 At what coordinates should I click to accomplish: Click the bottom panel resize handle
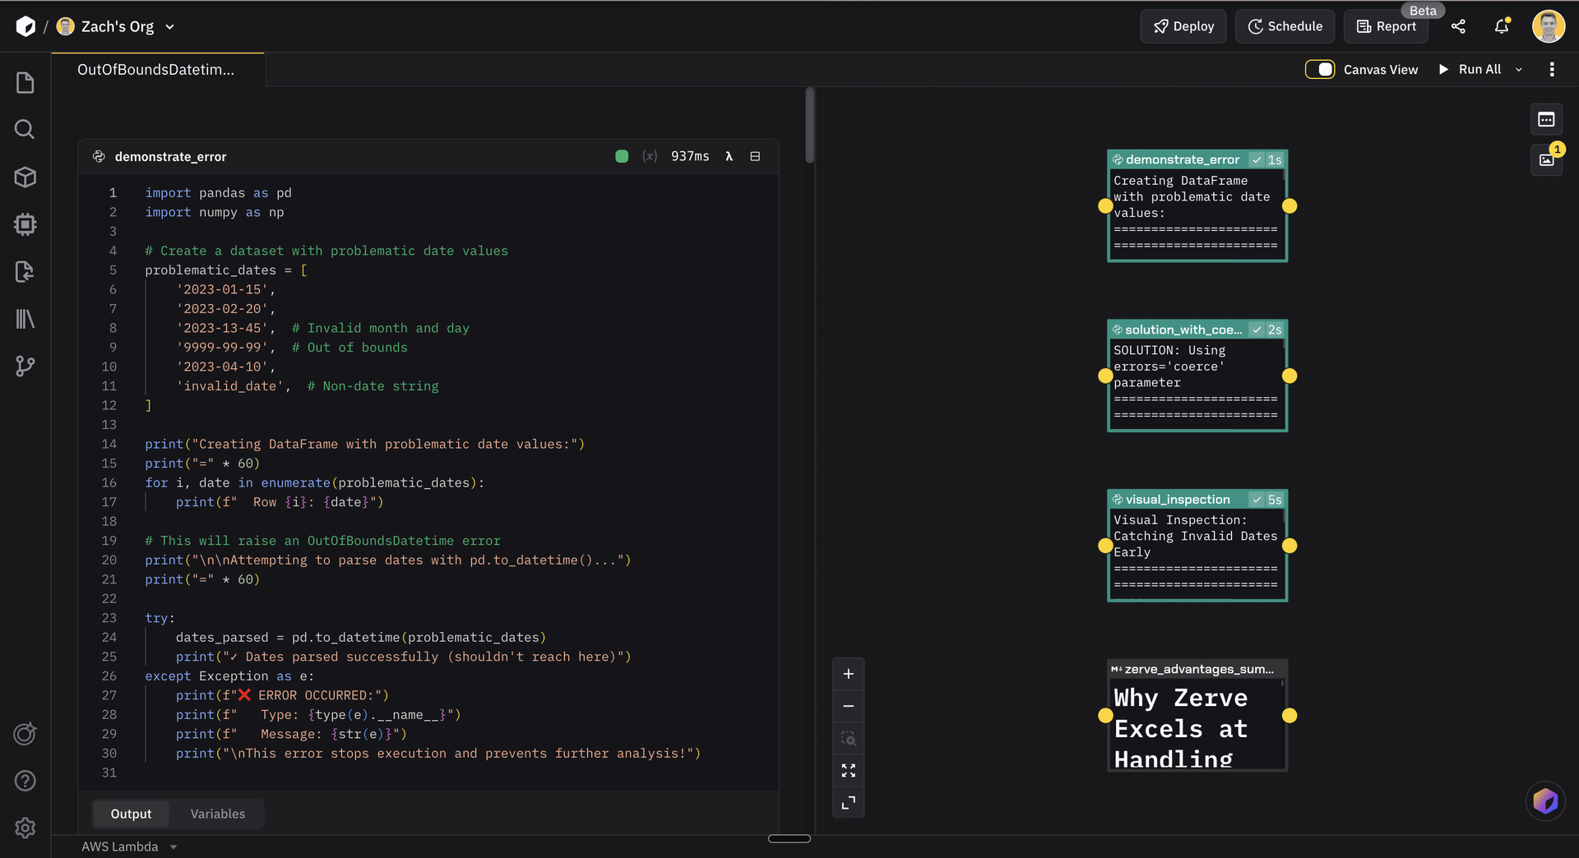click(x=789, y=838)
